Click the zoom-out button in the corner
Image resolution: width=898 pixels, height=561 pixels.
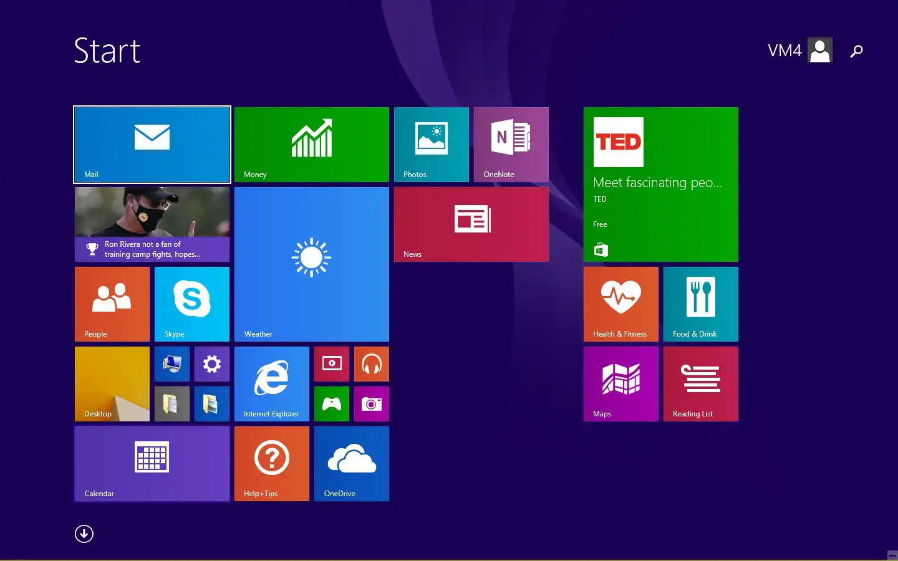click(892, 555)
